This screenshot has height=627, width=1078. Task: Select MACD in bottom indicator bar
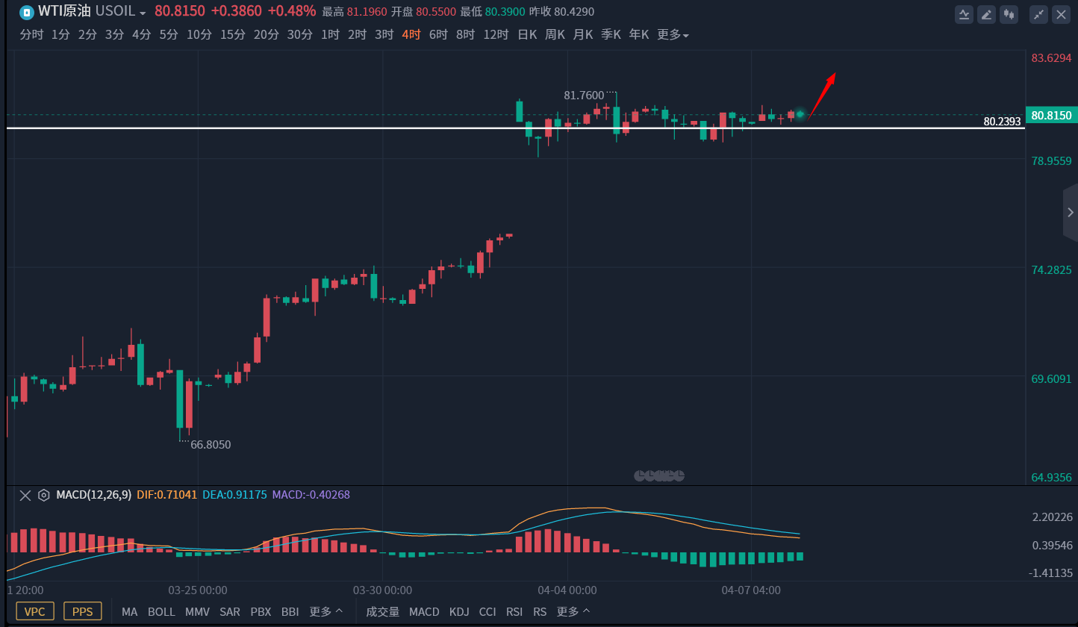coord(424,611)
